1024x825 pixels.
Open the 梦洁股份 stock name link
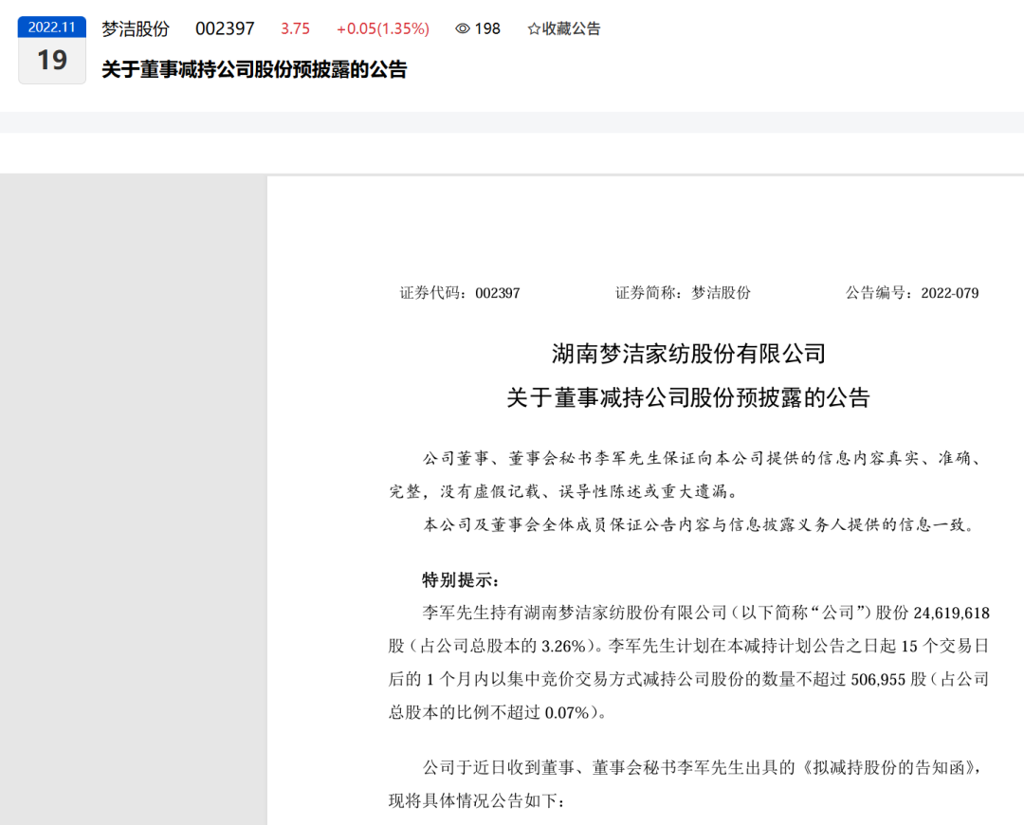coord(136,28)
